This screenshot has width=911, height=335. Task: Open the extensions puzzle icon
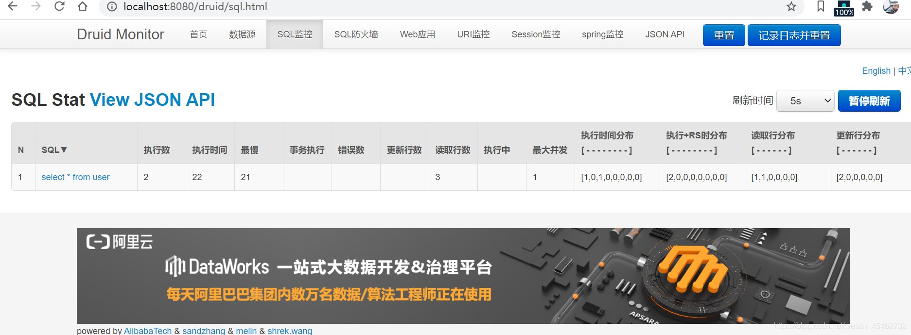point(867,6)
